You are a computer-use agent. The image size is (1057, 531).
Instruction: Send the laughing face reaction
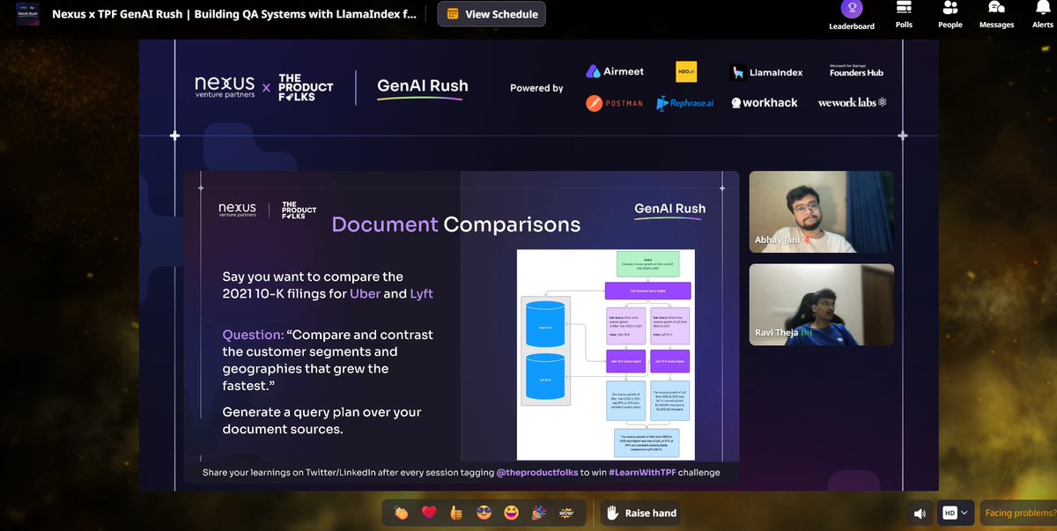(x=511, y=513)
